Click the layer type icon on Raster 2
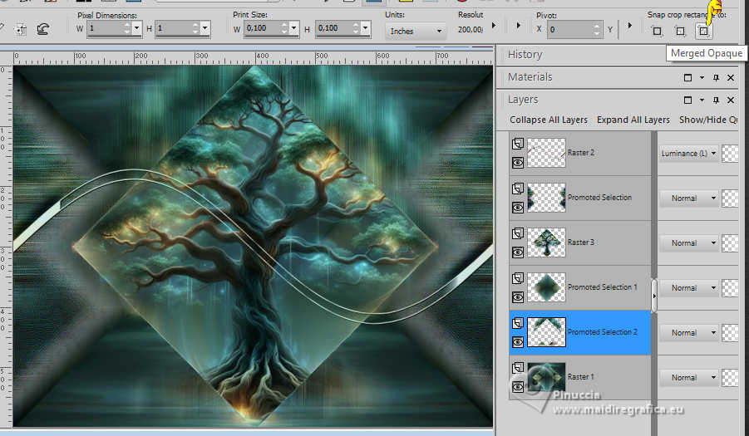 [x=517, y=143]
